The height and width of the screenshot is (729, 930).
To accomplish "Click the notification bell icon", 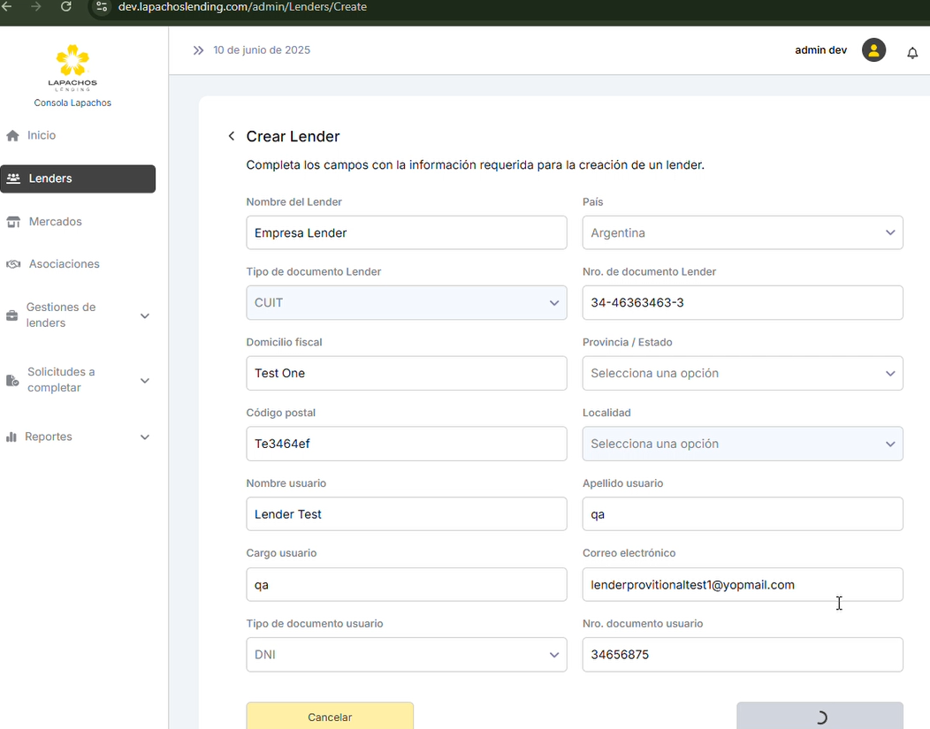I will pos(912,53).
